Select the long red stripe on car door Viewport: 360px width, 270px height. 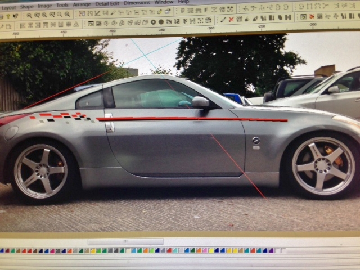192,119
